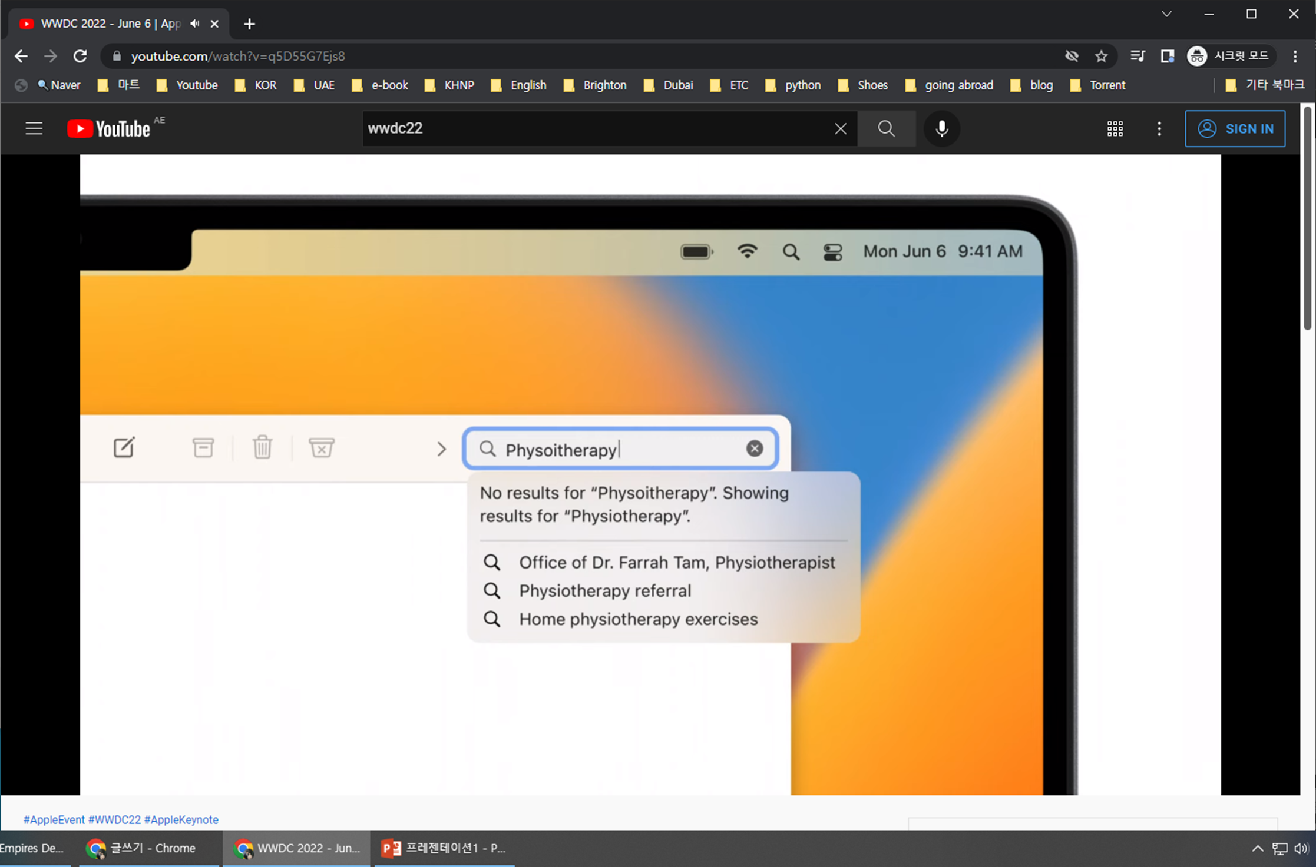Screen dimensions: 1316x867
Task: Reload the YouTube page
Action: click(x=80, y=57)
